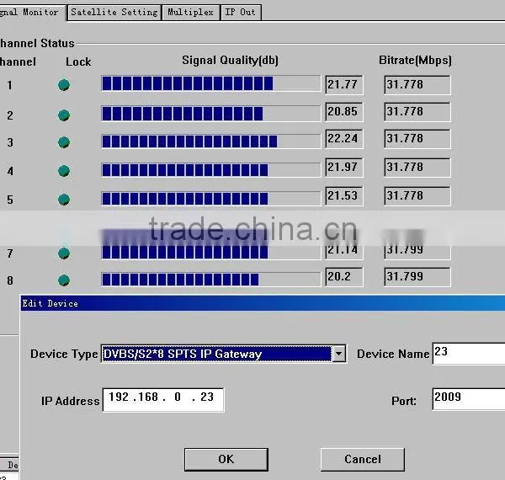Click the Lock column header

(78, 61)
